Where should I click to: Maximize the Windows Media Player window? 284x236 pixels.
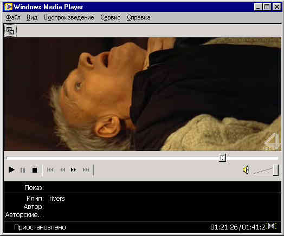point(267,7)
